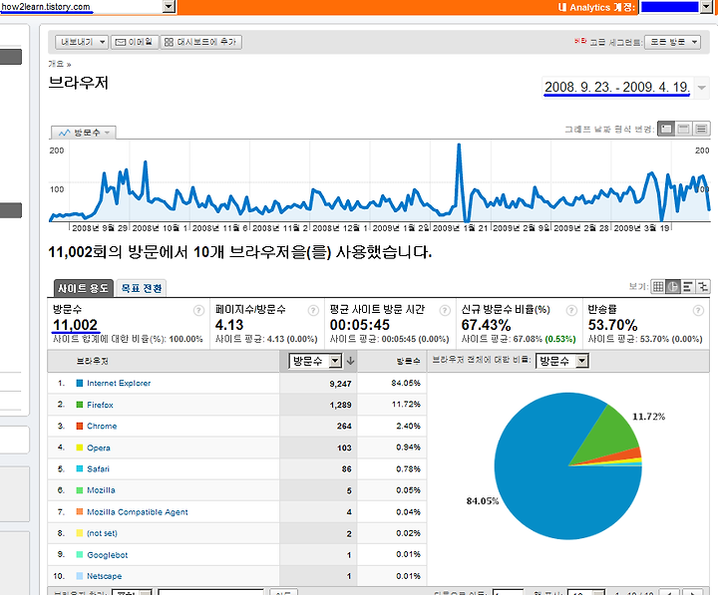
Task: Click the 이메일 email button
Action: point(135,42)
